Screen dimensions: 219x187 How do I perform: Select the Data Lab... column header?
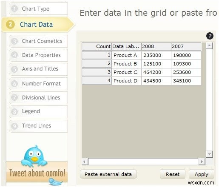point(126,46)
